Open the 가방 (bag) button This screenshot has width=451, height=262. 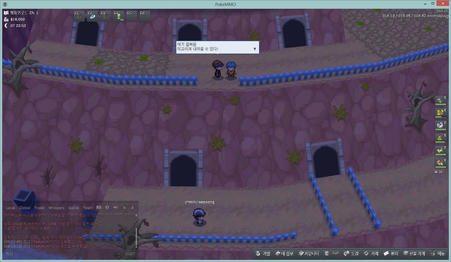coord(262,254)
